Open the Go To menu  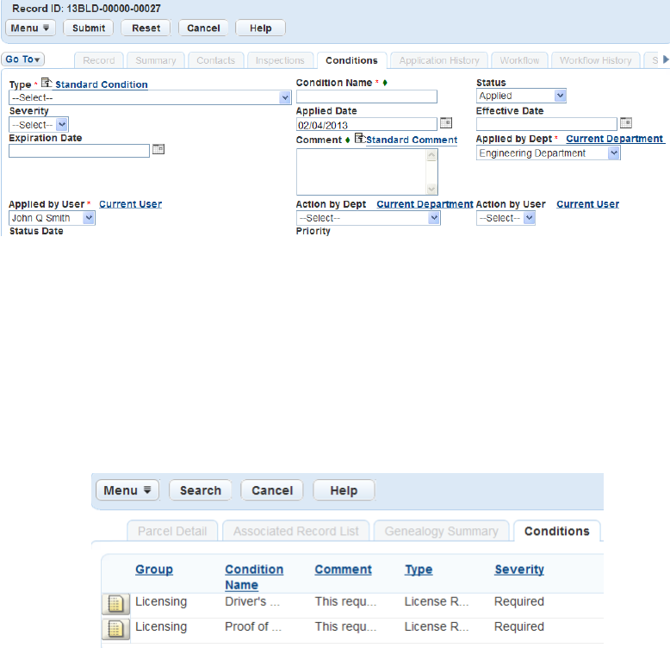click(x=23, y=59)
